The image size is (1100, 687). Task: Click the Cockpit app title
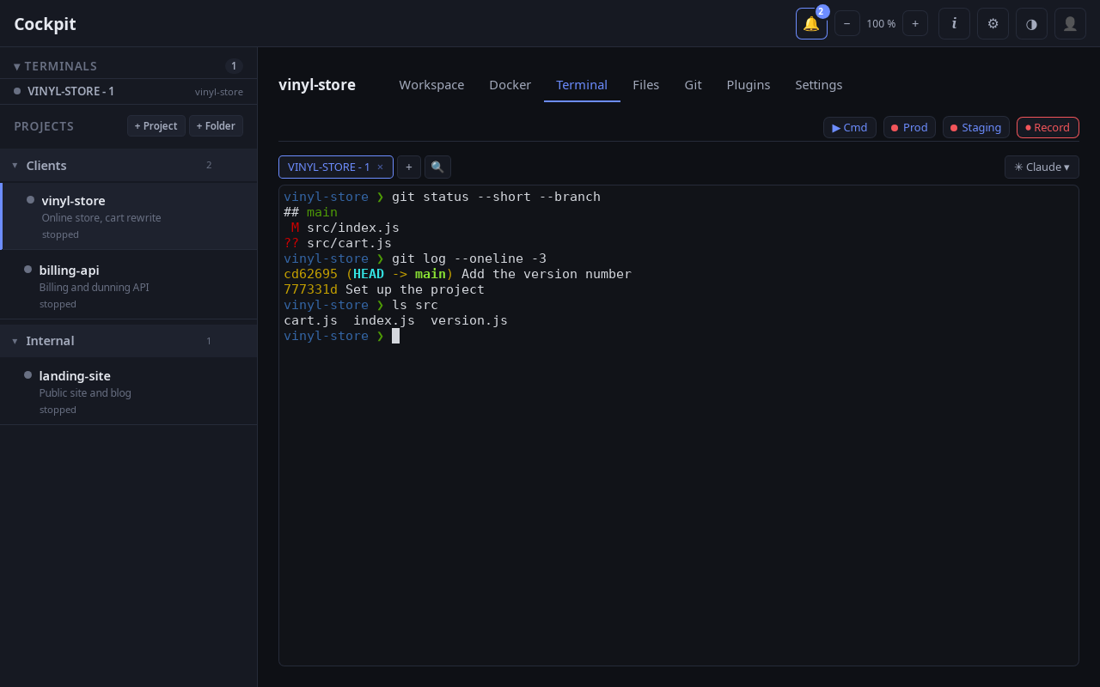pos(45,24)
